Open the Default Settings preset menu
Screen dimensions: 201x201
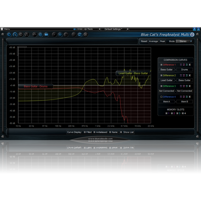(114, 29)
